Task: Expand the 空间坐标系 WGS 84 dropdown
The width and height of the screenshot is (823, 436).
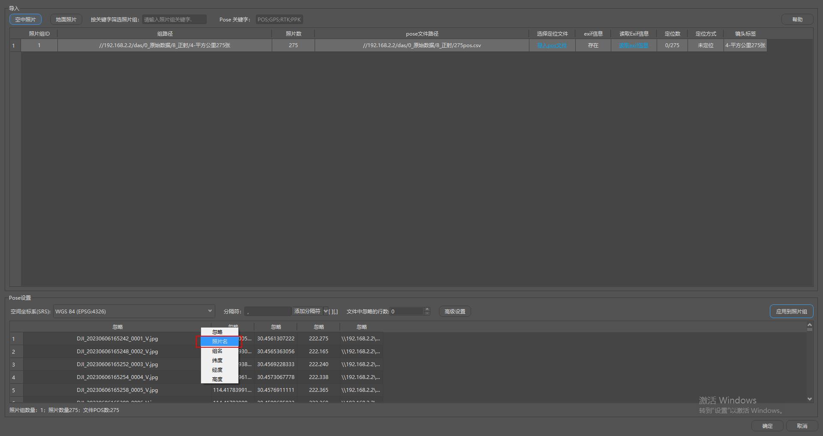Action: pyautogui.click(x=134, y=311)
